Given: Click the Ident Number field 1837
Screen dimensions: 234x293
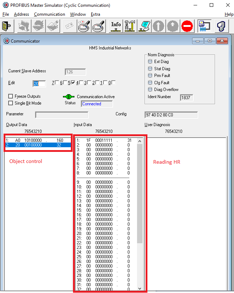Looking at the screenshot, I should (186, 97).
